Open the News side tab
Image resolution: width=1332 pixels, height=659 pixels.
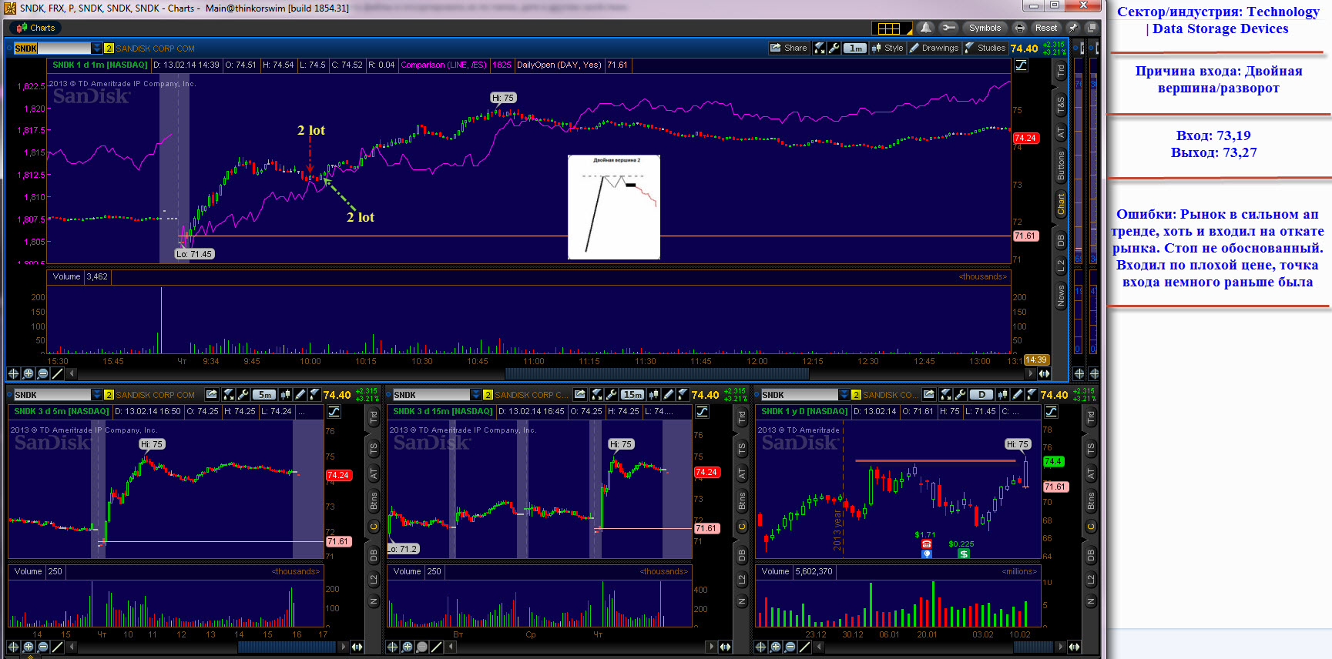click(x=1061, y=295)
